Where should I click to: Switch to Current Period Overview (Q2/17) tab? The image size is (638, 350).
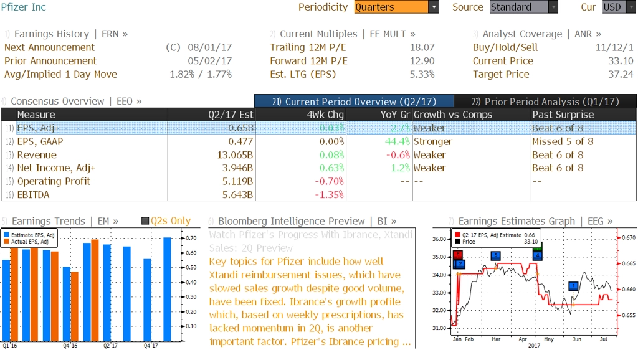pos(354,102)
